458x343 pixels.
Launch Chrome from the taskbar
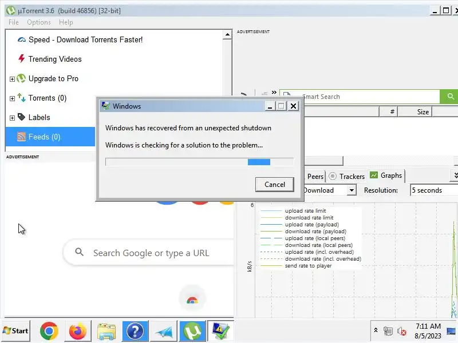coord(49,331)
